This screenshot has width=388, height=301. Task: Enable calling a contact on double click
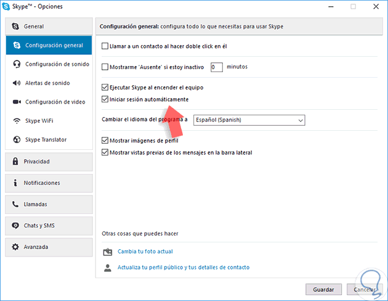[105, 46]
